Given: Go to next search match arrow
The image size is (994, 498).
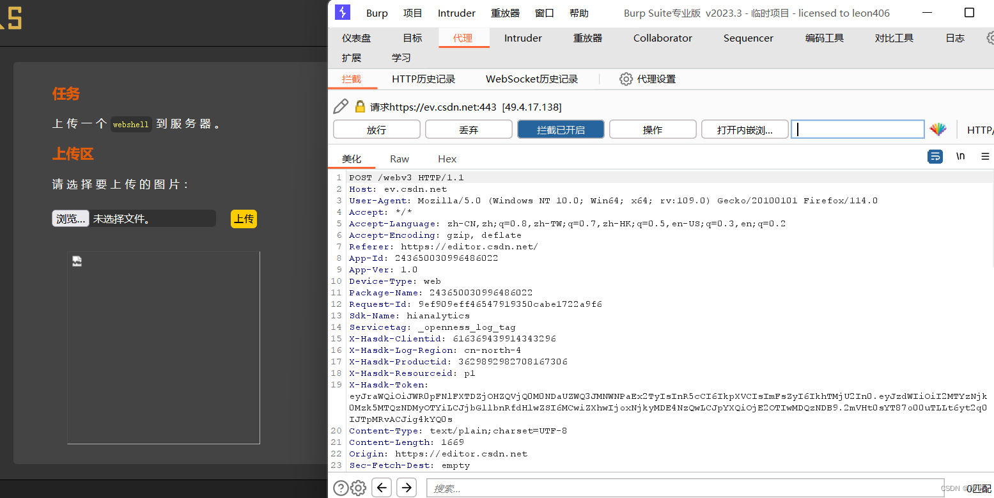Looking at the screenshot, I should tap(407, 488).
